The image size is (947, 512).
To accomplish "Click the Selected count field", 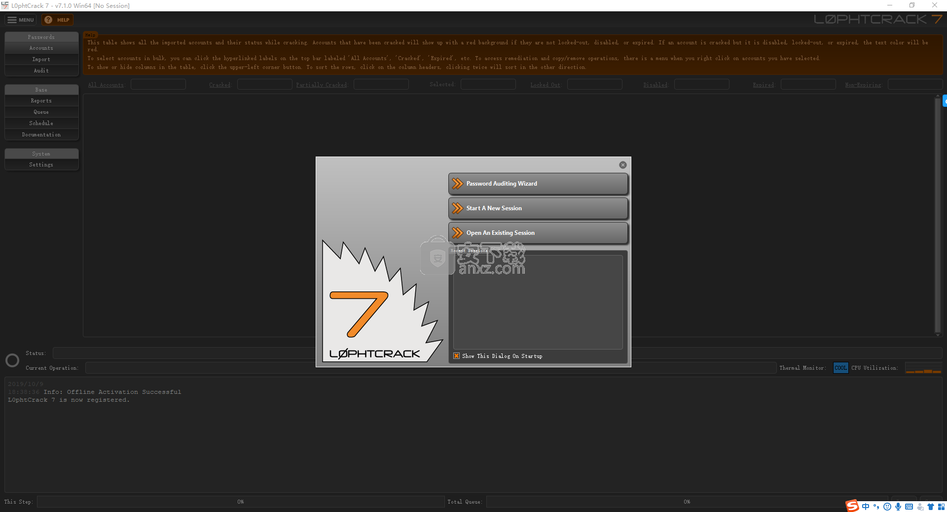I will (488, 85).
